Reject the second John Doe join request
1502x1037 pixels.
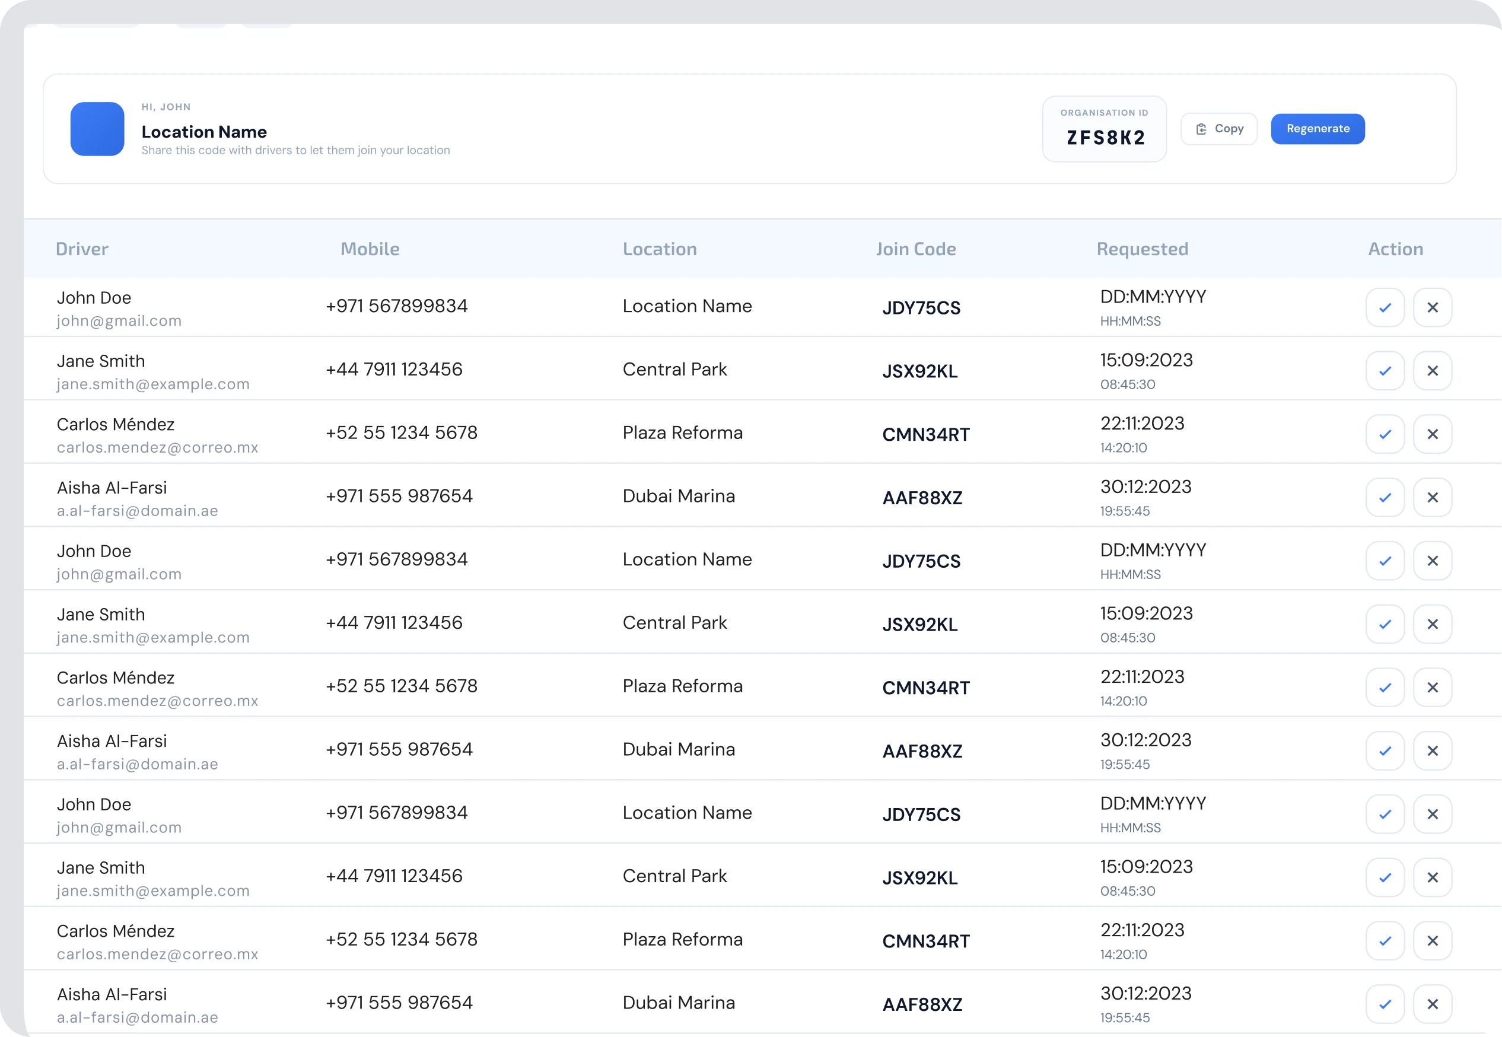(1433, 561)
